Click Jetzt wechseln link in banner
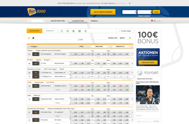This screenshot has width=189, height=124. pos(120,3)
